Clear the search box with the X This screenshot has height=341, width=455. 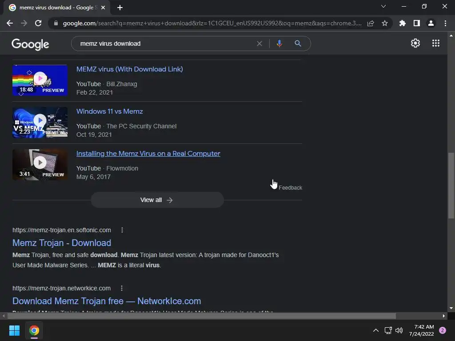pyautogui.click(x=259, y=44)
